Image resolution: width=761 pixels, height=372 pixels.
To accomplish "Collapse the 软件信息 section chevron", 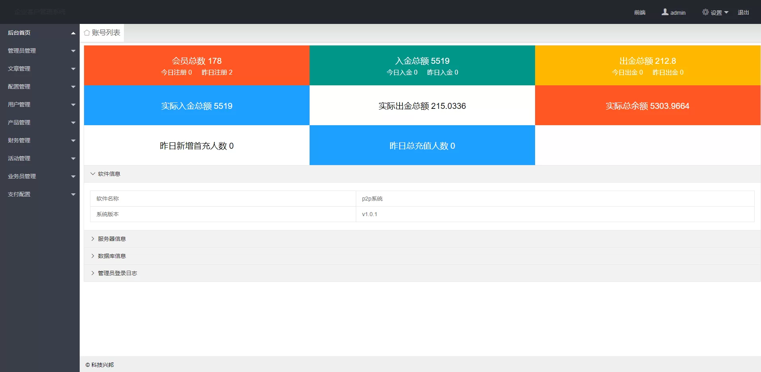I will [x=93, y=174].
